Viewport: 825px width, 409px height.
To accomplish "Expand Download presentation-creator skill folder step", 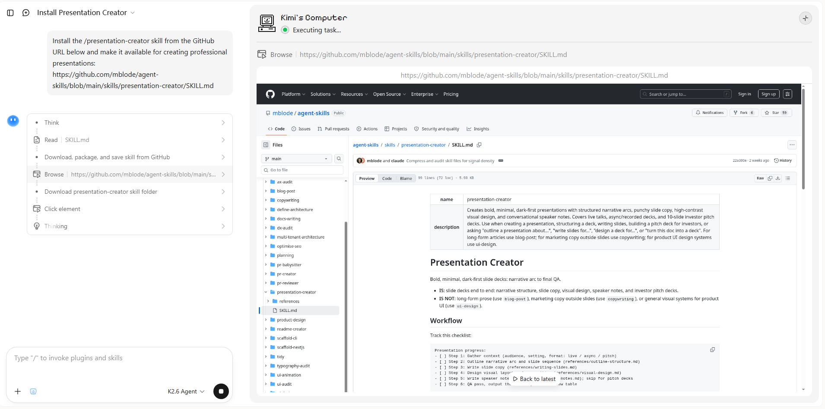I will (130, 192).
